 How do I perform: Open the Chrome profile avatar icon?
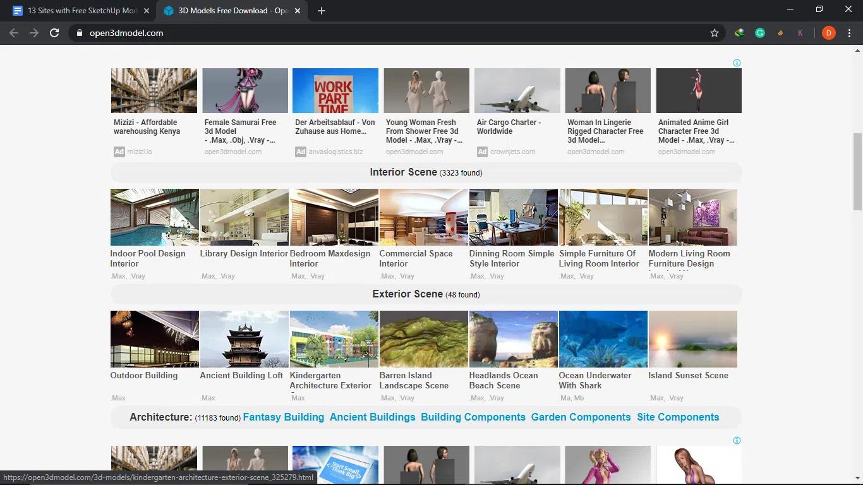(828, 32)
